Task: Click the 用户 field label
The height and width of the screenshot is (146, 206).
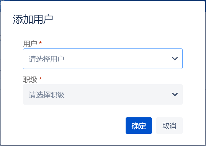Action: coord(30,44)
